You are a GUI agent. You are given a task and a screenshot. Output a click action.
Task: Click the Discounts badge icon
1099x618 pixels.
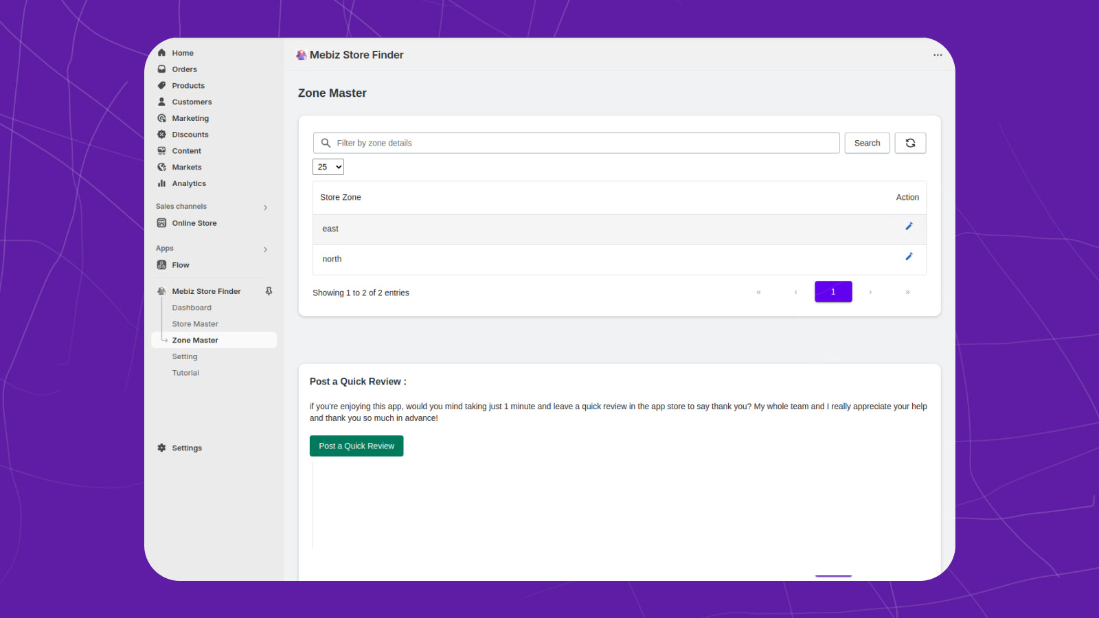(161, 135)
